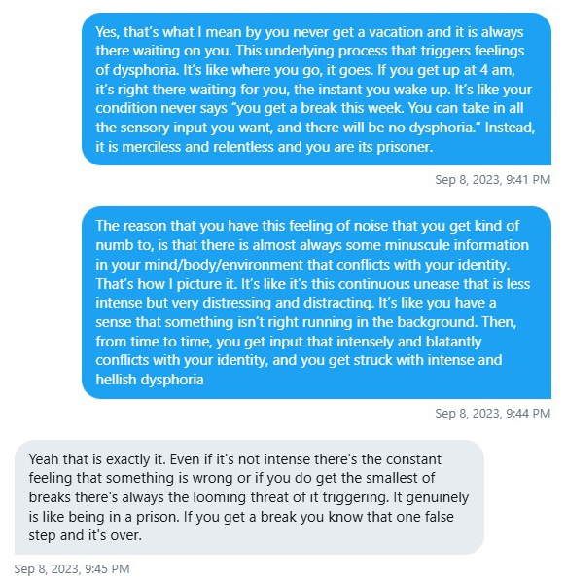Click the Sep 8, 2023, 9:45 PM timestamp
Viewport: 566px width, 583px height.
[x=72, y=569]
